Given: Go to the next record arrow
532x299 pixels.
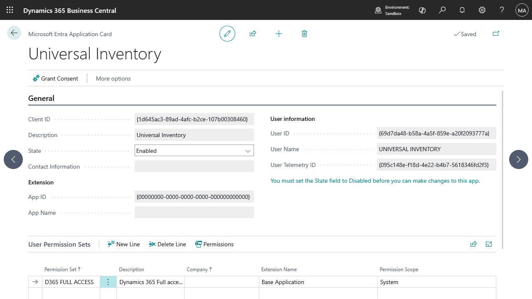Looking at the screenshot, I should coord(518,159).
